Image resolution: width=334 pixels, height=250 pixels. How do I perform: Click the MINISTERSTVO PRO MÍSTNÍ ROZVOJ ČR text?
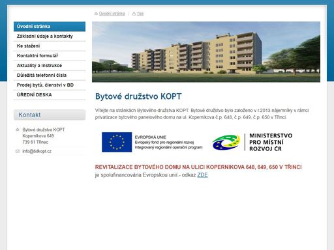coord(271,142)
